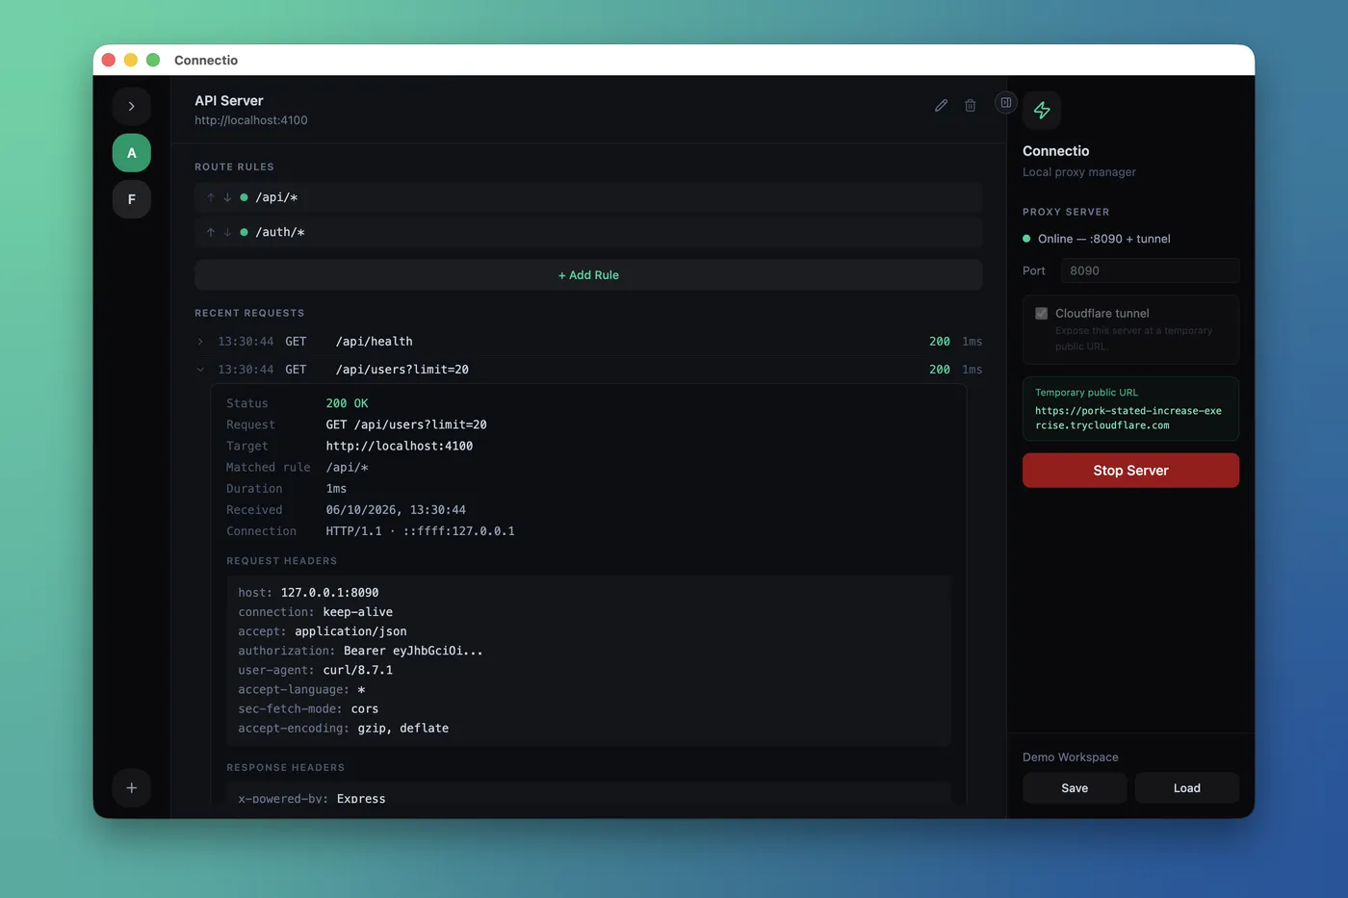
Task: Click the Port input field showing 8090
Action: pyautogui.click(x=1150, y=270)
